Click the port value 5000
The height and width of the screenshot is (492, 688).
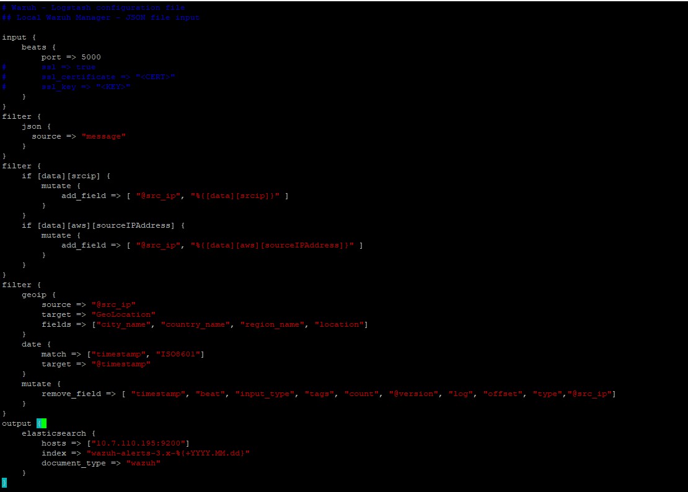pos(91,57)
